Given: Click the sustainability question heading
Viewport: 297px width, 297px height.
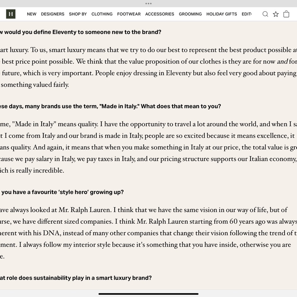Looking at the screenshot, I should click(x=76, y=278).
